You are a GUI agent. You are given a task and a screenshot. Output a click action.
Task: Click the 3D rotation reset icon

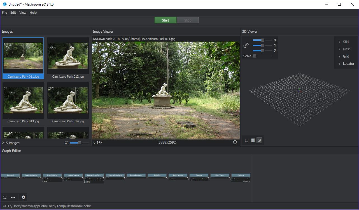point(246,45)
